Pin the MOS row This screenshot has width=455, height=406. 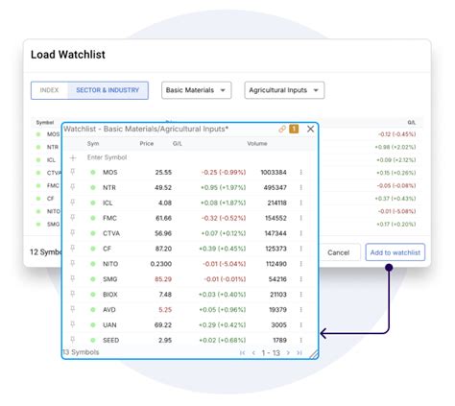tap(73, 172)
